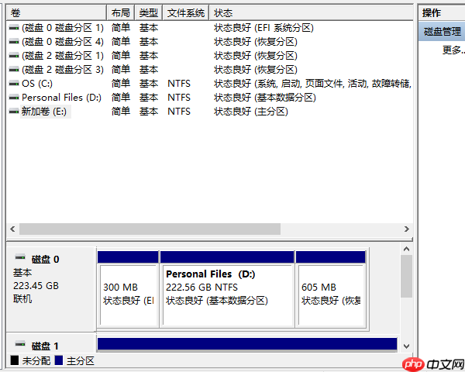Click the blue 主分区 legend swatch
This screenshot has width=465, height=372.
point(59,360)
